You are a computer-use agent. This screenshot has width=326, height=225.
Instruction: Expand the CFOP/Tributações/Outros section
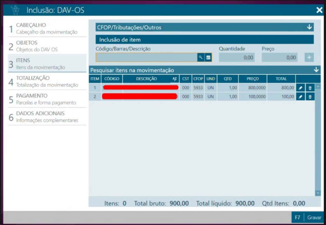[x=309, y=27]
